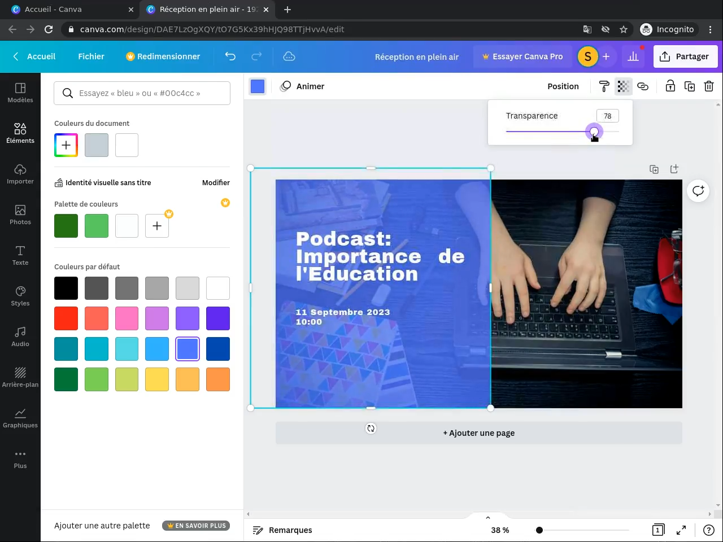The height and width of the screenshot is (542, 723).
Task: Open the Photos sidebar panel
Action: click(20, 215)
